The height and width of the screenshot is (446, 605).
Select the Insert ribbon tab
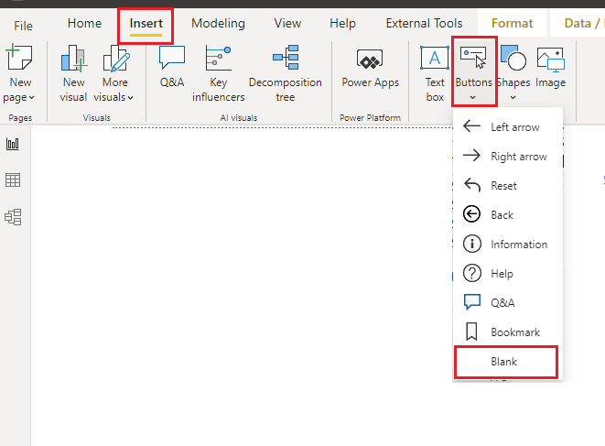pos(146,24)
